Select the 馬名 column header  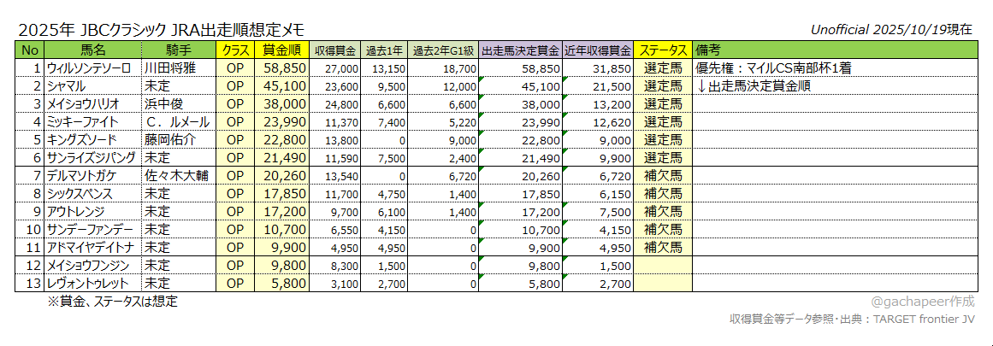tap(93, 50)
